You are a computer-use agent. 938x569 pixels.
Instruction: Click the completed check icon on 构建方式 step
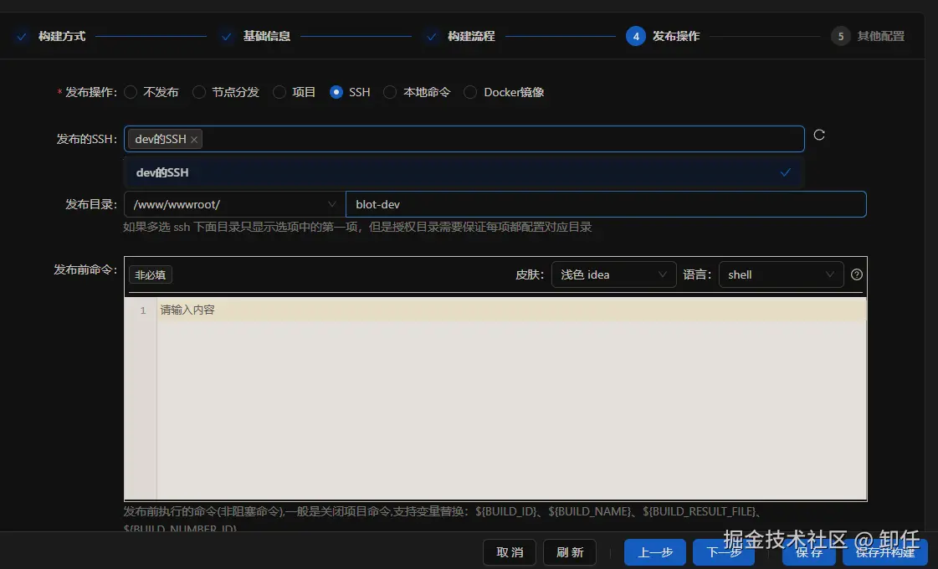tap(21, 36)
